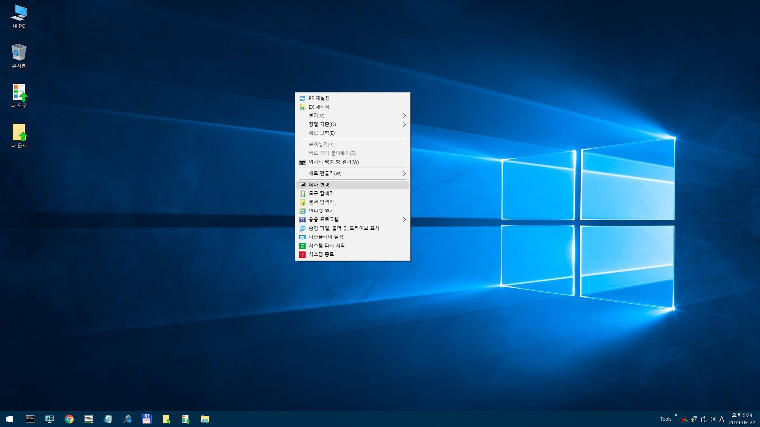
Task: Open the tools explorer taskbar icon
Action: pos(186,419)
